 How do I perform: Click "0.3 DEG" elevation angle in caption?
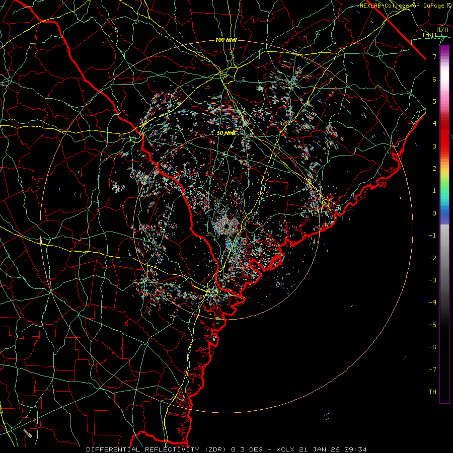pos(247,449)
